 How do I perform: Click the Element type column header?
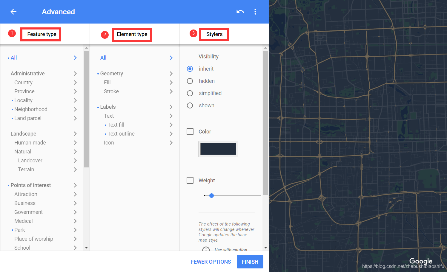(132, 34)
